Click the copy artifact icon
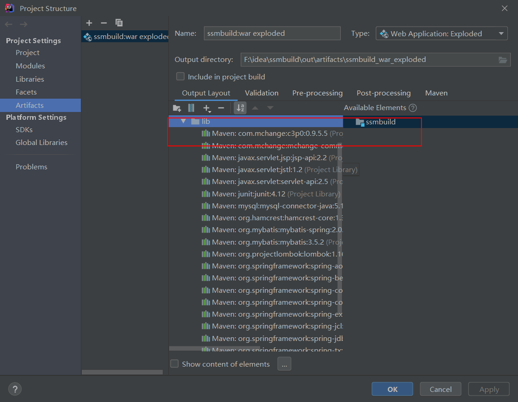The height and width of the screenshot is (402, 518). click(119, 23)
